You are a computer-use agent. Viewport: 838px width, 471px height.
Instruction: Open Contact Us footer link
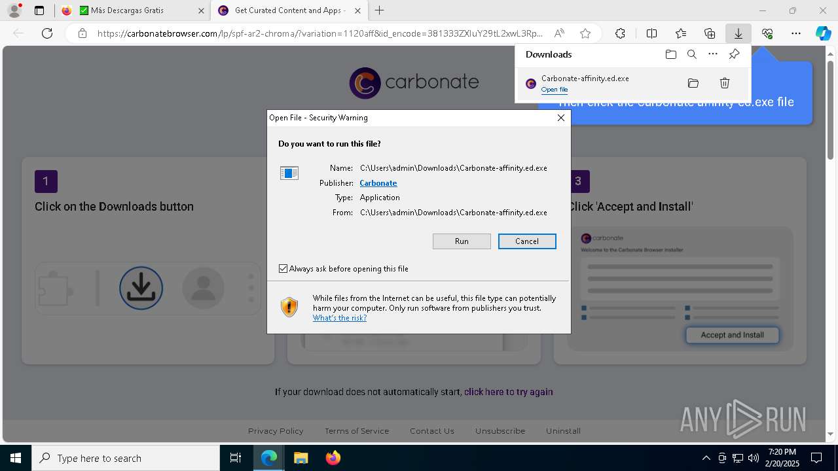[x=432, y=431]
